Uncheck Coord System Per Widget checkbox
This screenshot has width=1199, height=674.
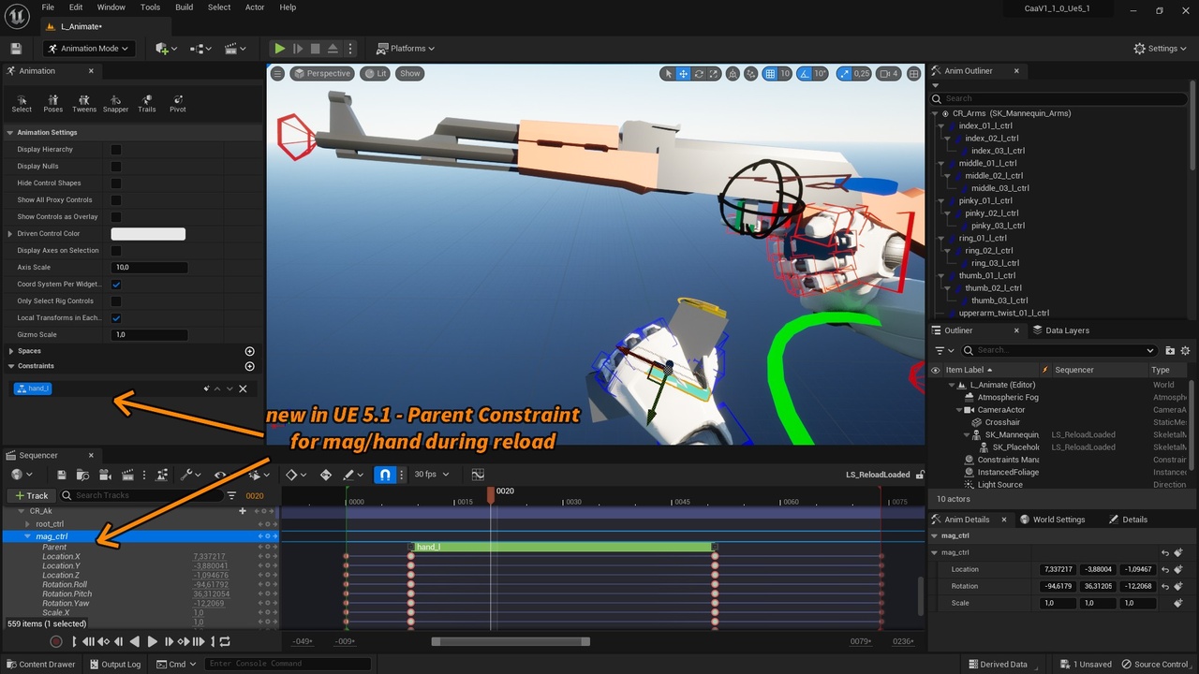(116, 285)
